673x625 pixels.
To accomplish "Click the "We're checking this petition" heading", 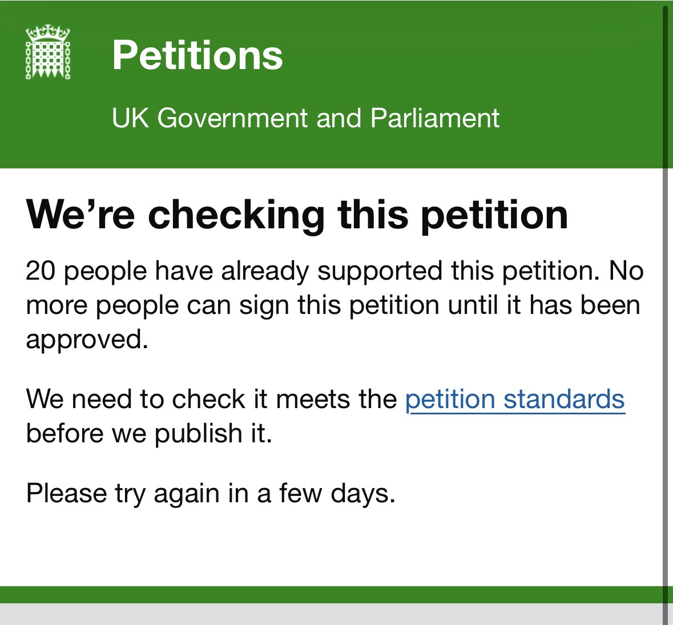I will [297, 214].
